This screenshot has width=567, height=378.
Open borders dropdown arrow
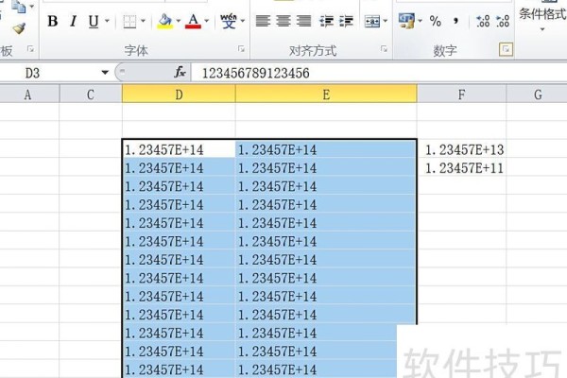[143, 21]
